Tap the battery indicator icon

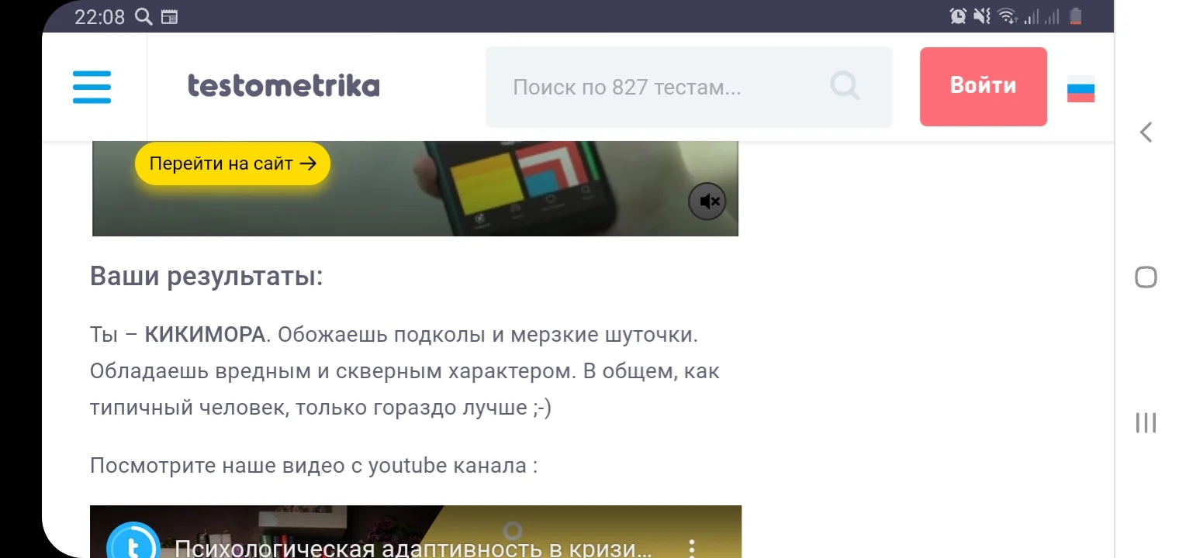pyautogui.click(x=1076, y=15)
